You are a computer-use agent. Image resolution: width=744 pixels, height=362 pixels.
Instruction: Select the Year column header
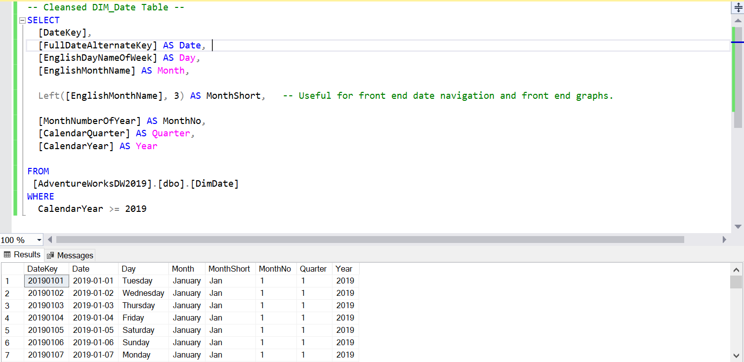[344, 269]
